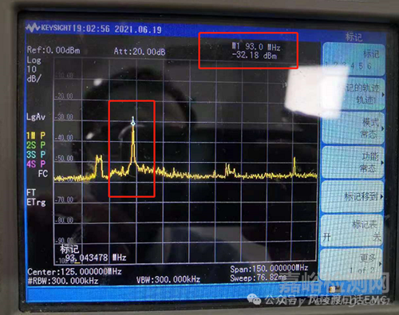399x315 pixels.
Task: Select trace 3S P indicator
Action: [x=36, y=155]
